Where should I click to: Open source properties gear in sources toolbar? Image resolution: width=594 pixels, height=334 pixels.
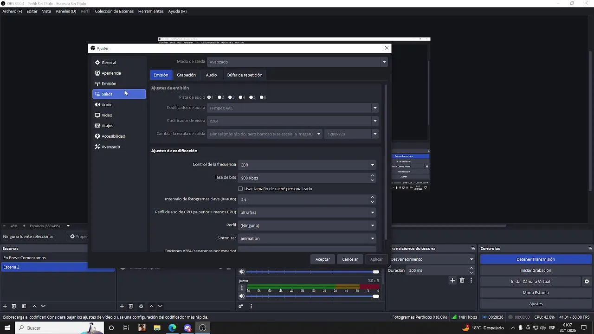[x=141, y=306]
